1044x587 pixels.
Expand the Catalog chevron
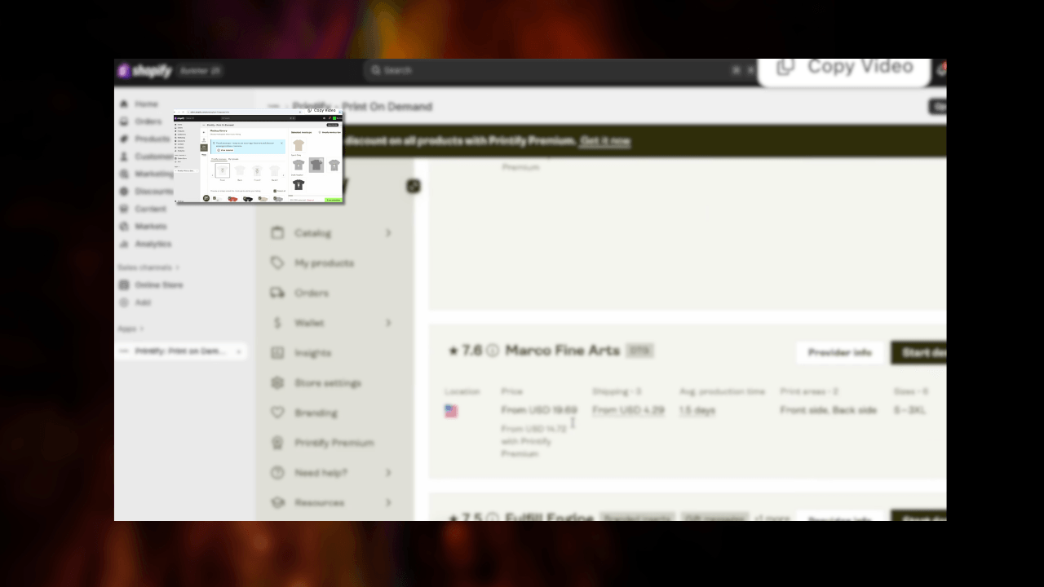click(x=388, y=233)
